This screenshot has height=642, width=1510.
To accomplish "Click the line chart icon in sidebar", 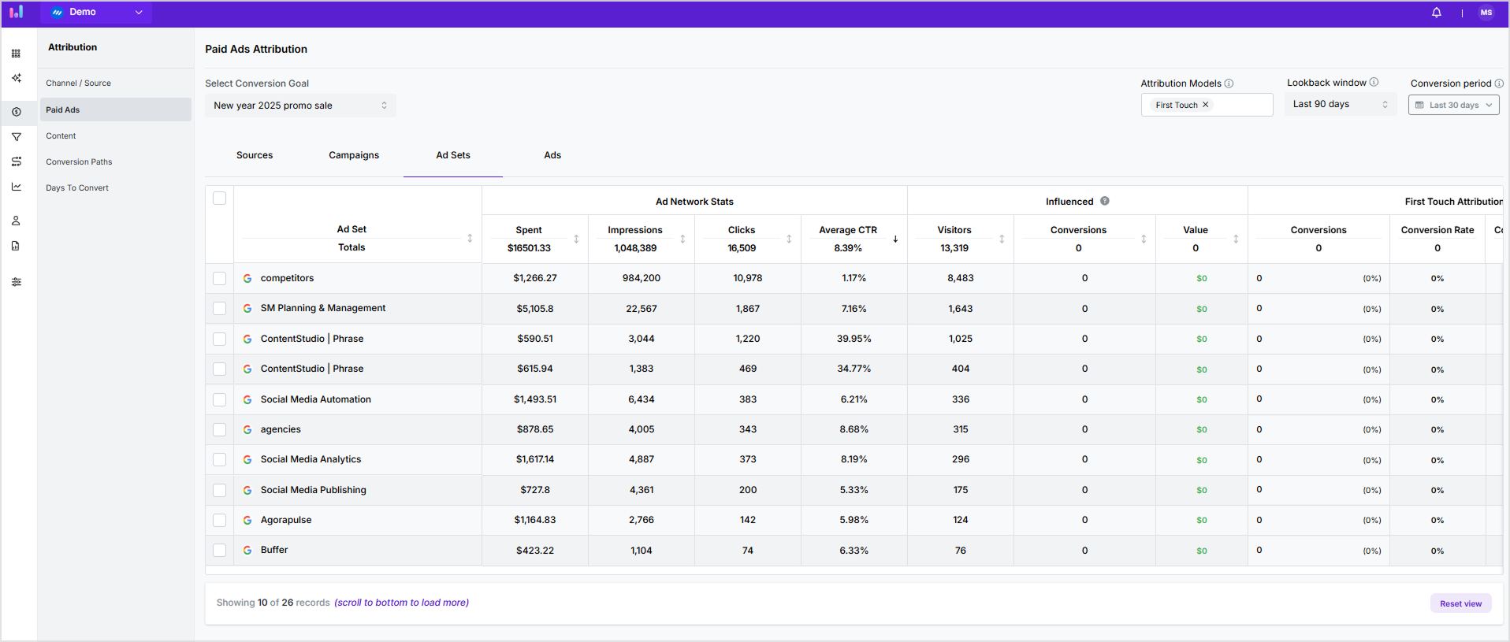I will tap(16, 187).
